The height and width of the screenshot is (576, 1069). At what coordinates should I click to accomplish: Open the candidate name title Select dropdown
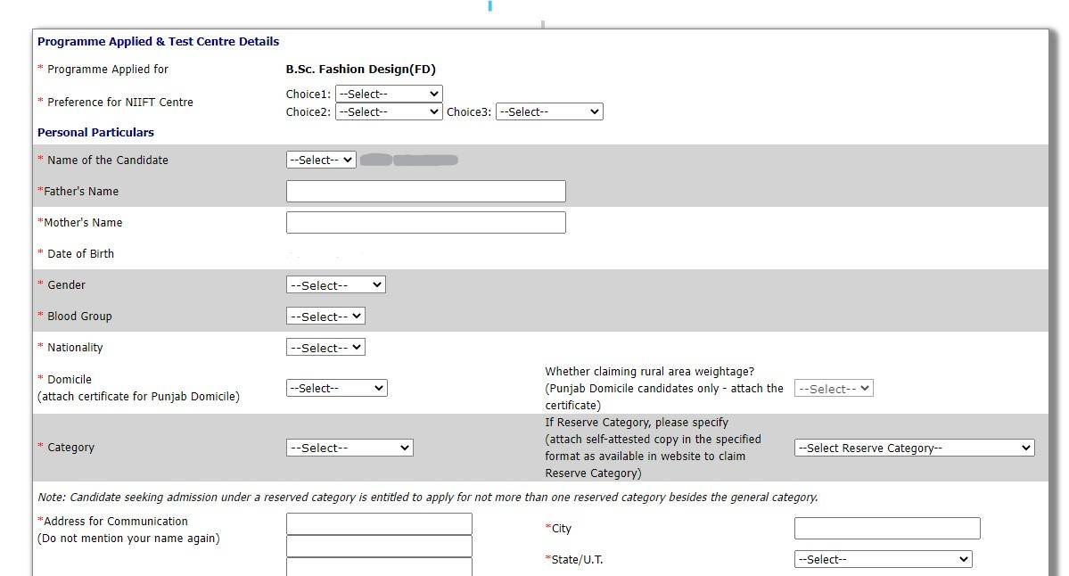[x=320, y=160]
